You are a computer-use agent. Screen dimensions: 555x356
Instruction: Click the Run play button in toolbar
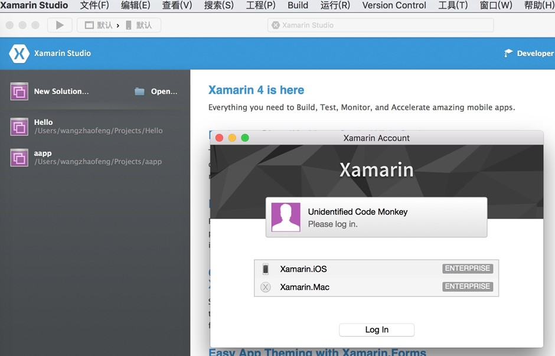pyautogui.click(x=60, y=25)
